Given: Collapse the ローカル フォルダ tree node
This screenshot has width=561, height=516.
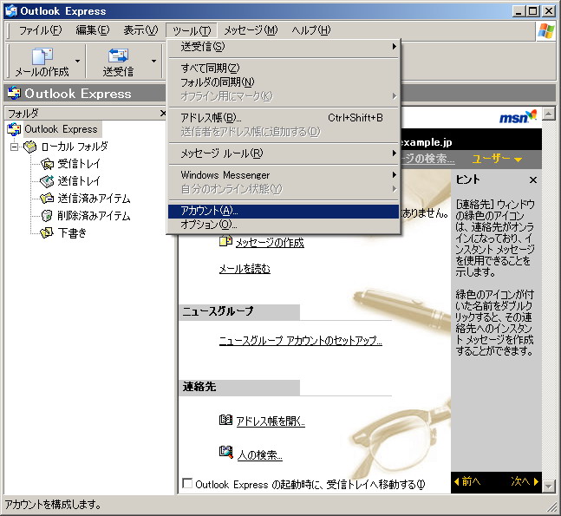Looking at the screenshot, I should [15, 147].
